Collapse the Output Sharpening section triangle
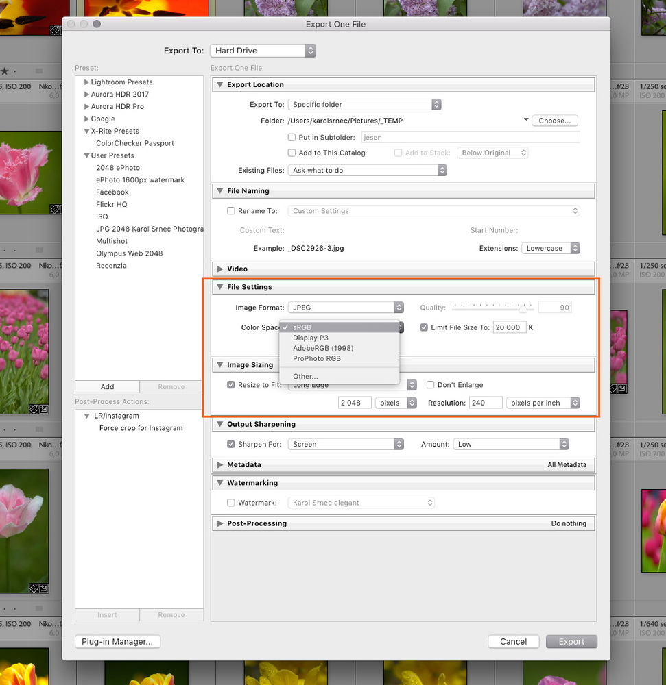Viewport: 666px width, 685px height. click(220, 425)
